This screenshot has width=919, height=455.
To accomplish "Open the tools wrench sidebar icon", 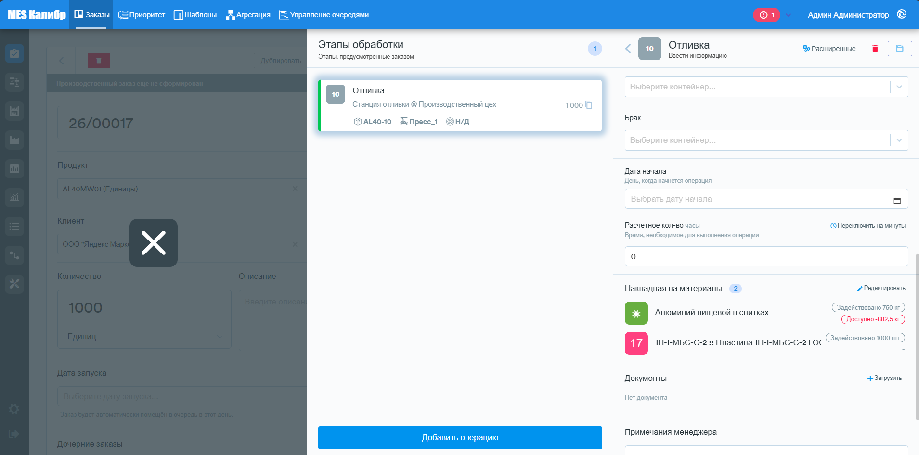I will pyautogui.click(x=14, y=284).
